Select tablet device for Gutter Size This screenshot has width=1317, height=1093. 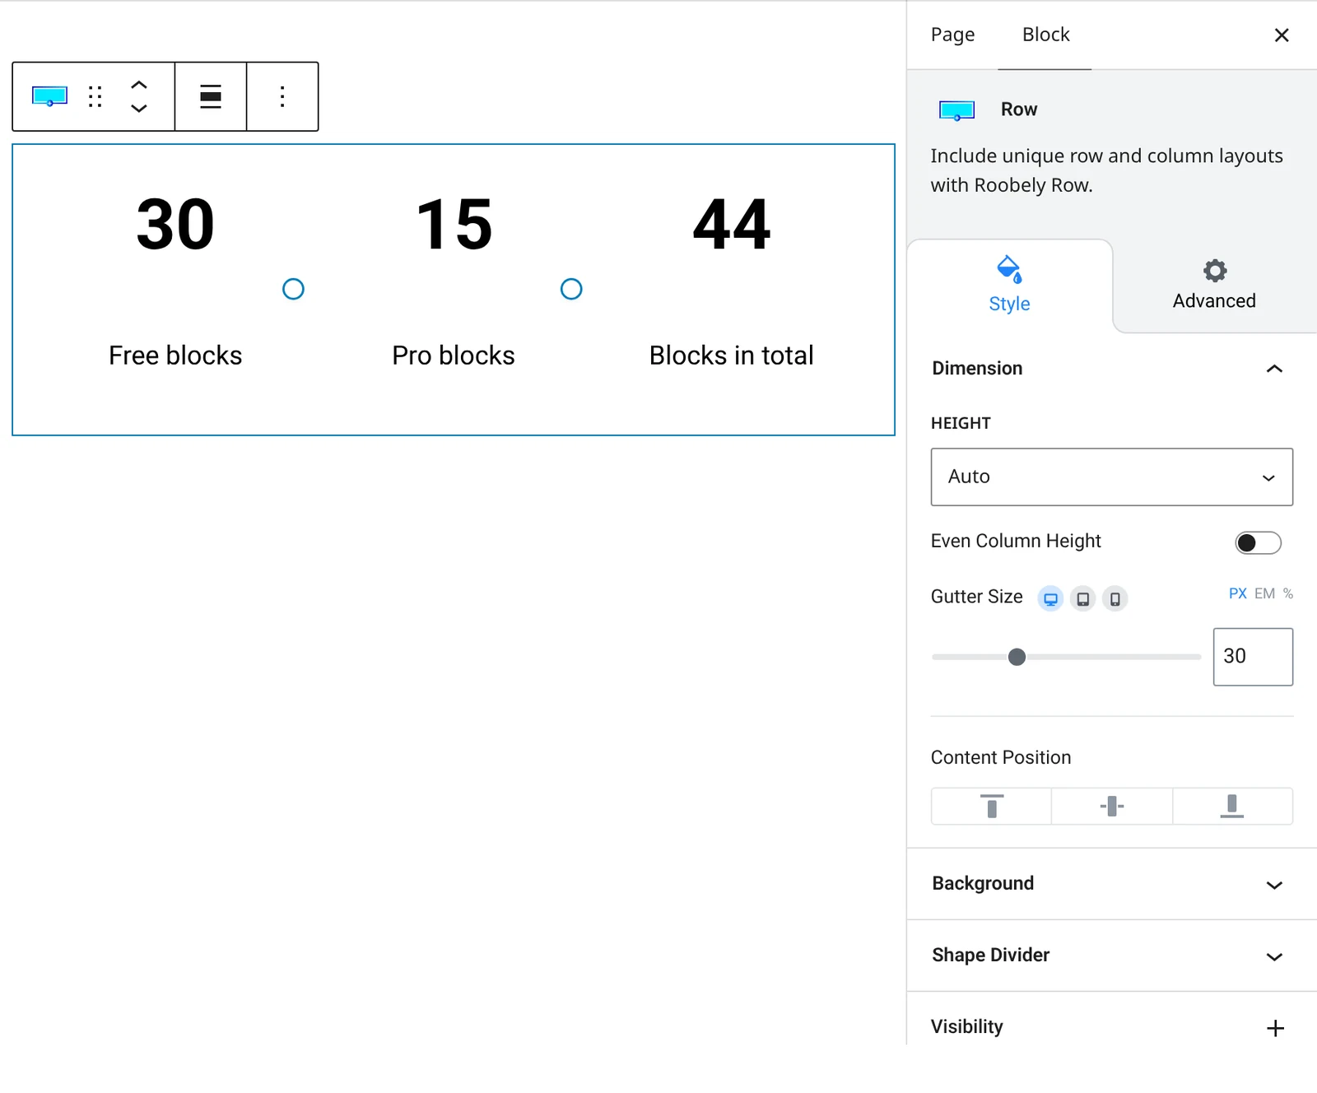tap(1083, 598)
